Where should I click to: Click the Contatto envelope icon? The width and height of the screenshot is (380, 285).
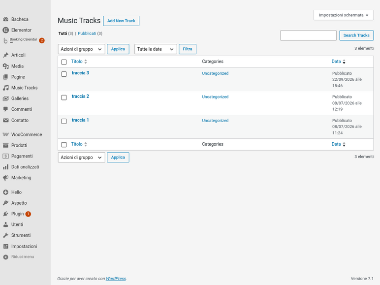(x=5, y=120)
